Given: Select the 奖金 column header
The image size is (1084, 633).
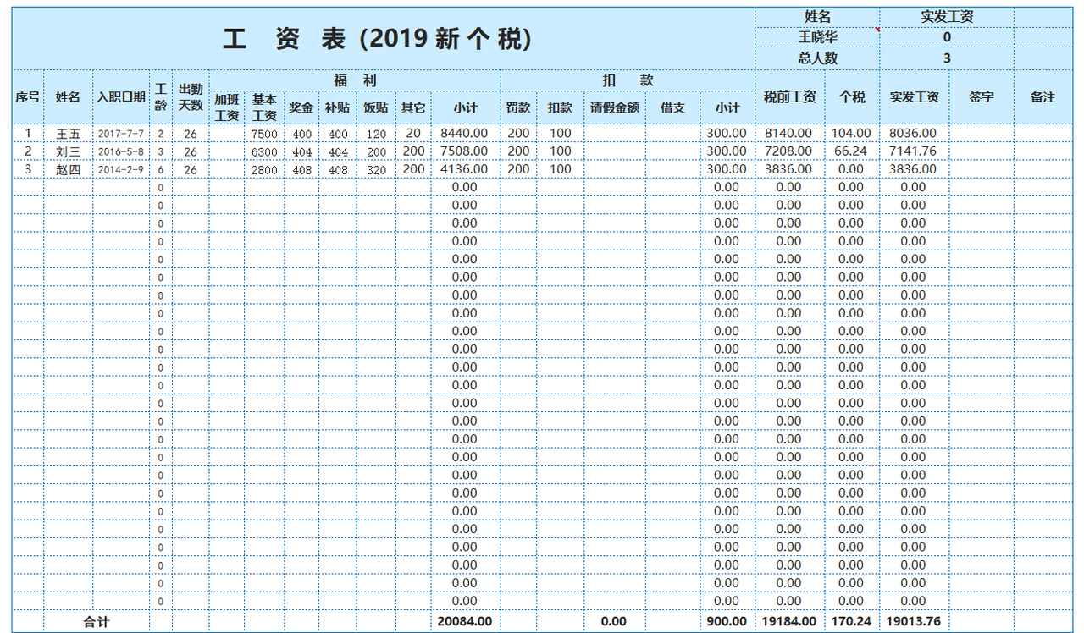Looking at the screenshot, I should click(x=301, y=107).
